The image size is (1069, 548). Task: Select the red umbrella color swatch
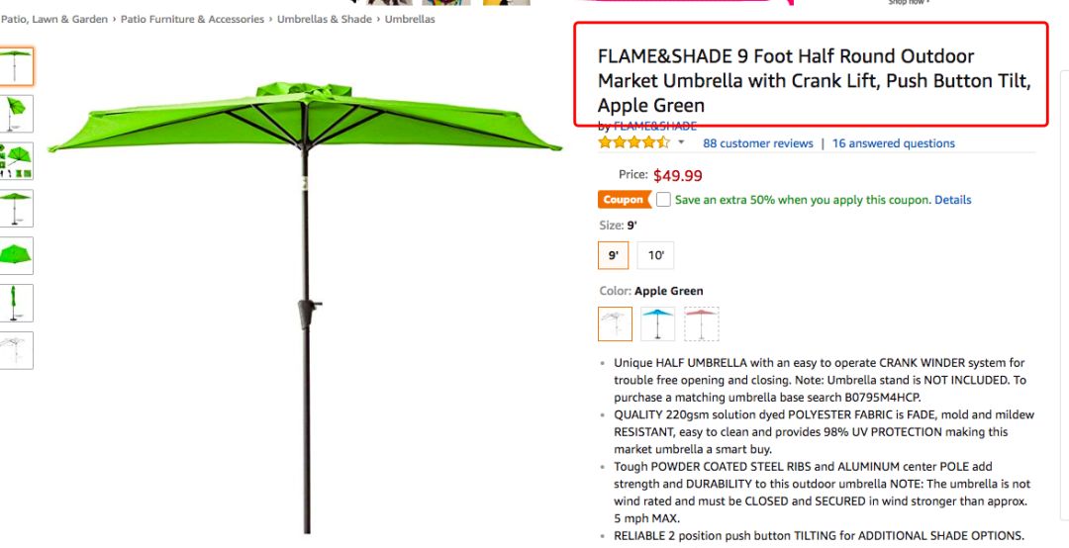[x=701, y=323]
